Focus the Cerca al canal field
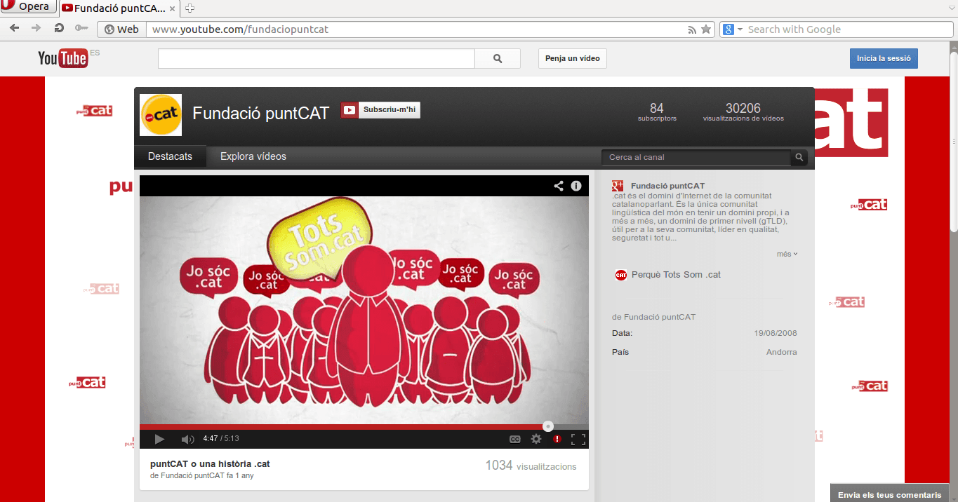 point(696,157)
